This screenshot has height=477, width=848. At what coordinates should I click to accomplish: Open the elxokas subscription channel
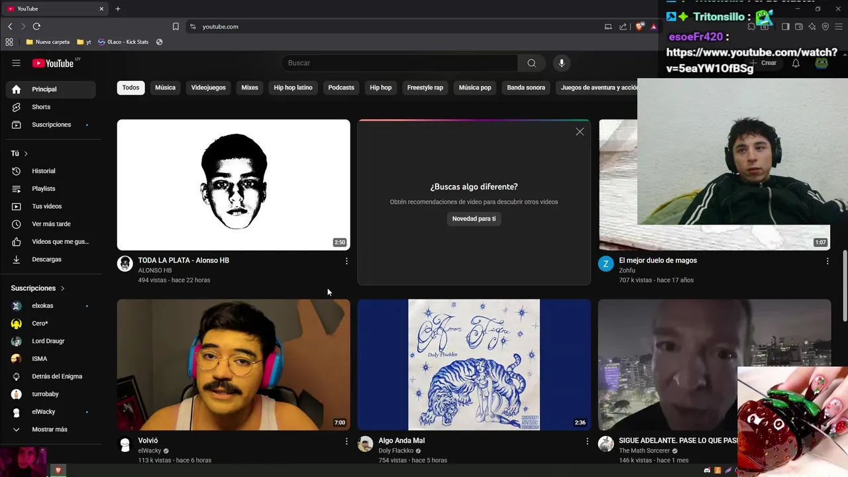point(51,305)
